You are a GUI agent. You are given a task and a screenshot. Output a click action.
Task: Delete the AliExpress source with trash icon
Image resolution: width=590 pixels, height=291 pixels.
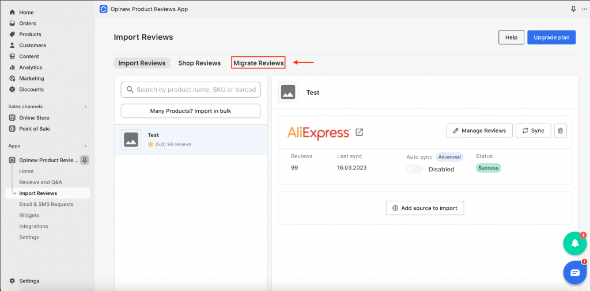click(560, 131)
